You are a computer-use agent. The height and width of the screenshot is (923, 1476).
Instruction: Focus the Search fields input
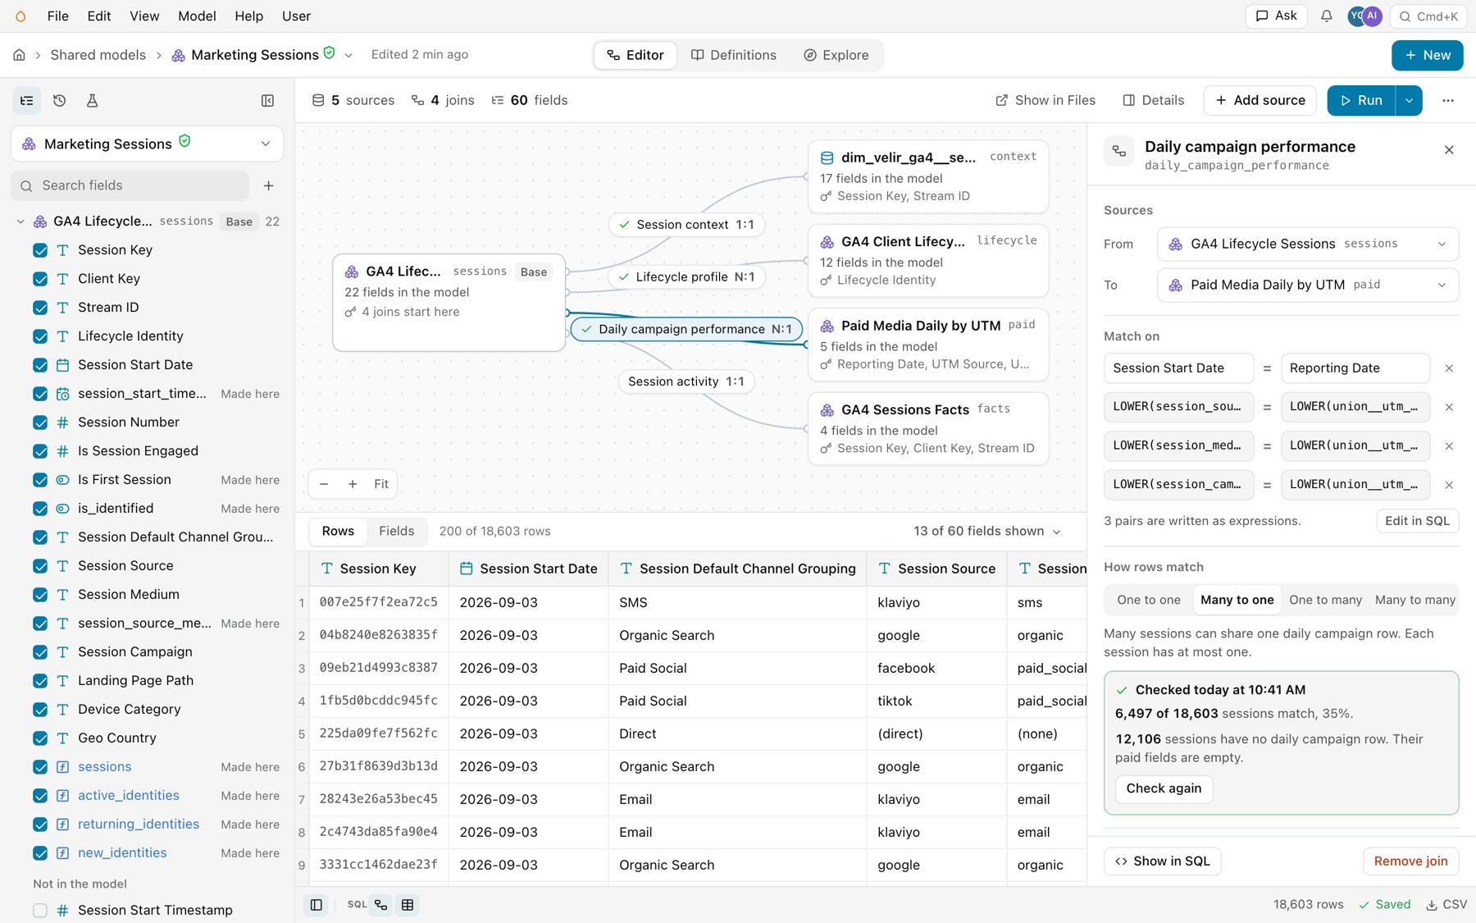pos(130,185)
